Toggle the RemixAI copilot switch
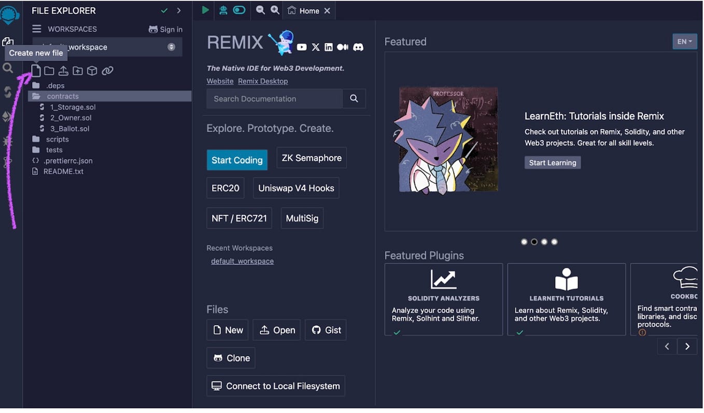Screen dimensions: 704x413 [x=238, y=10]
